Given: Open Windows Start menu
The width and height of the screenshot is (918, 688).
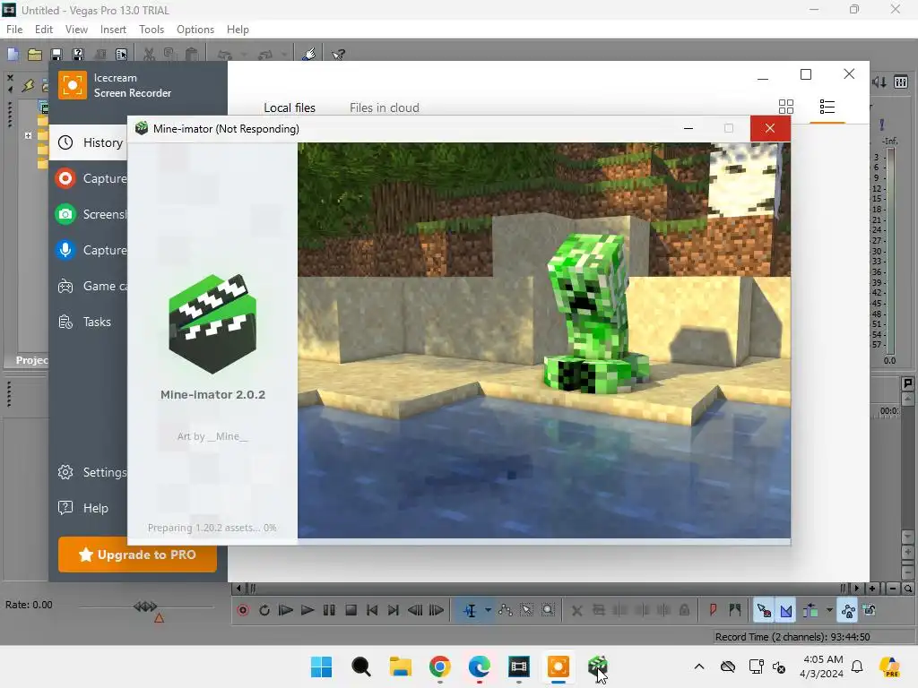Looking at the screenshot, I should [x=322, y=666].
